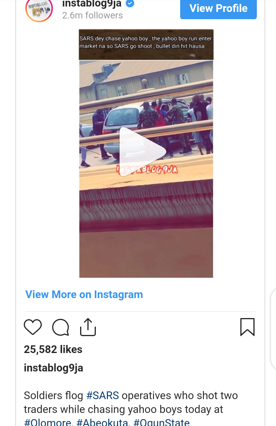Viewport: 276px width, 426px height.
Task: Click the blue verified badge
Action: pos(130,3)
